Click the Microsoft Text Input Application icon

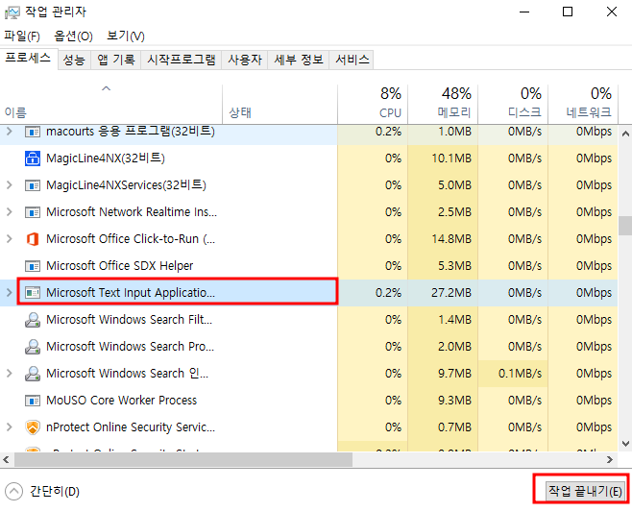(x=33, y=293)
